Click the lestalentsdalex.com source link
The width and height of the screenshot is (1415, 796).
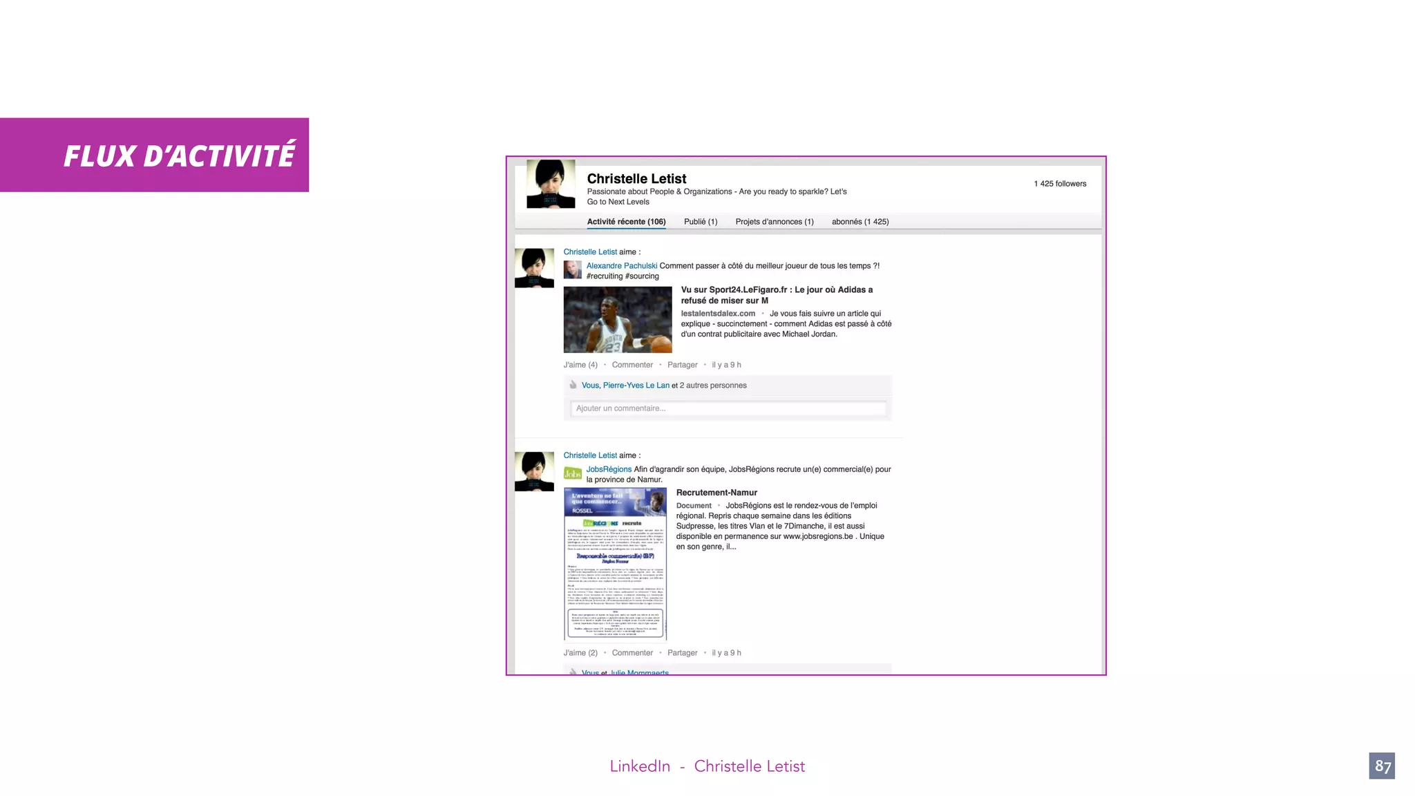(718, 314)
